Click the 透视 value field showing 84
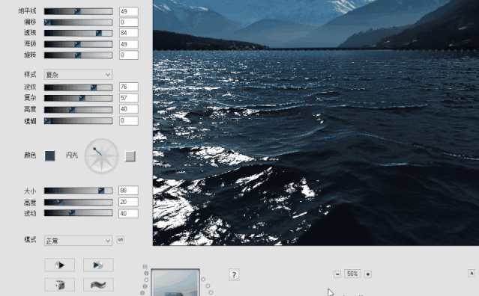The image size is (479, 296). coord(129,33)
